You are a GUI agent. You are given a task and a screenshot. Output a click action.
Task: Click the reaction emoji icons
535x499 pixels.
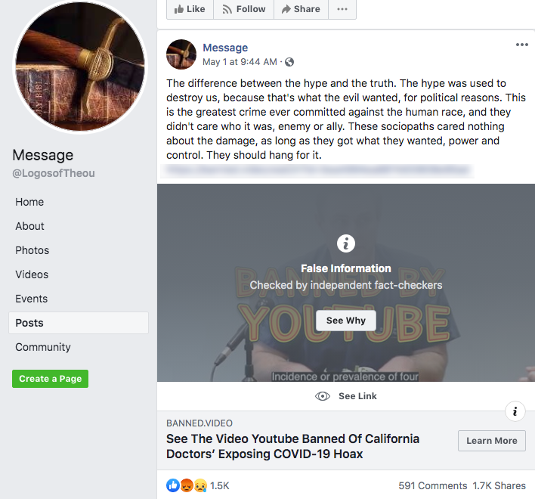pos(187,485)
